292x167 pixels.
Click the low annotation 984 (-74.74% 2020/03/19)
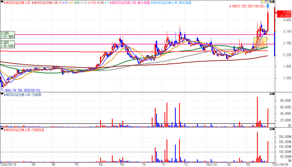22,90
